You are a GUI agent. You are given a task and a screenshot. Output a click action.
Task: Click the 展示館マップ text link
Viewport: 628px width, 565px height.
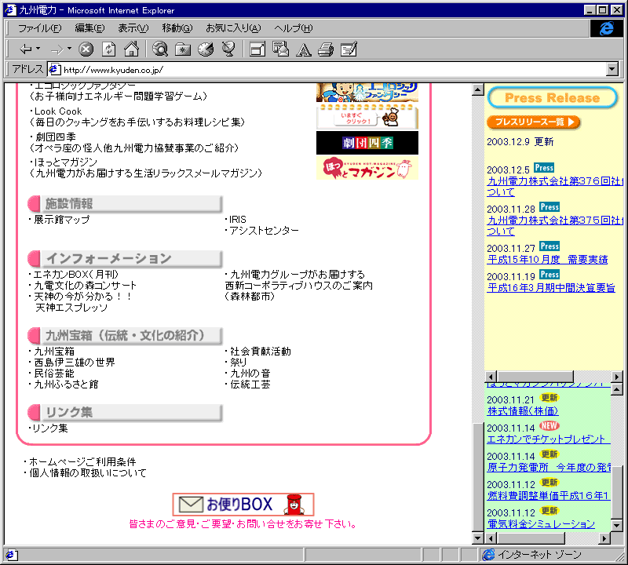tap(62, 220)
